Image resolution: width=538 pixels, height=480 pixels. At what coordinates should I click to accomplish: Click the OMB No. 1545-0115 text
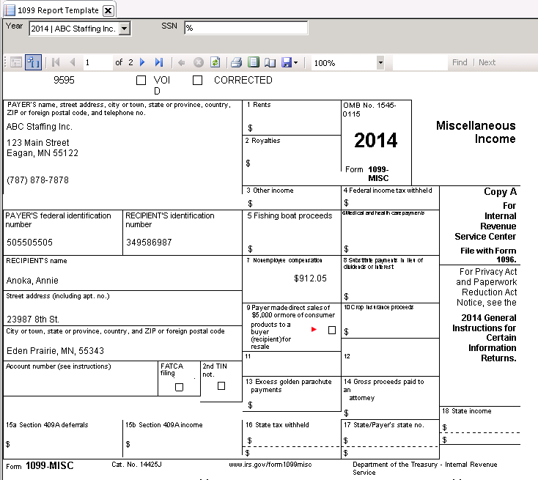click(x=369, y=109)
